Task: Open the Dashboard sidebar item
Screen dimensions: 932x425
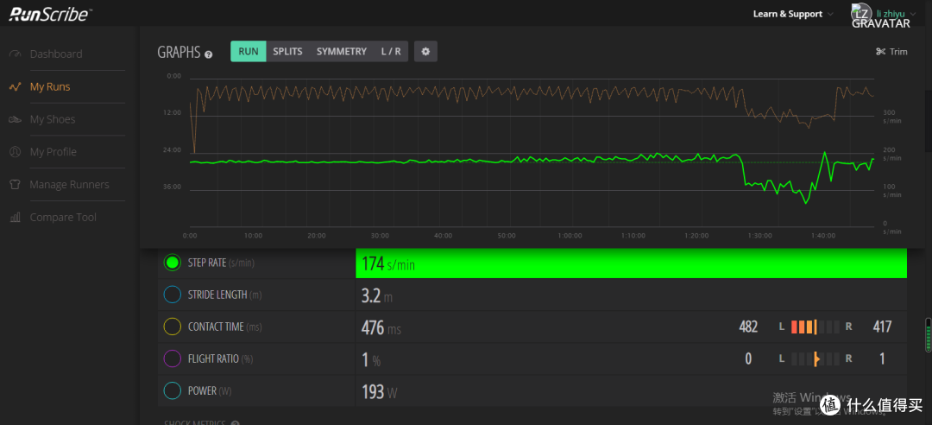Action: coord(56,54)
